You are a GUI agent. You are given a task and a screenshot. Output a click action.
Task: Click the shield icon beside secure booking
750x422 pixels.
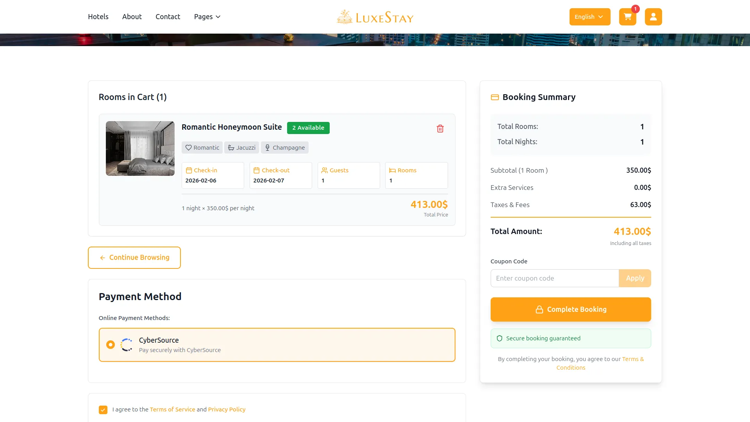pos(499,338)
